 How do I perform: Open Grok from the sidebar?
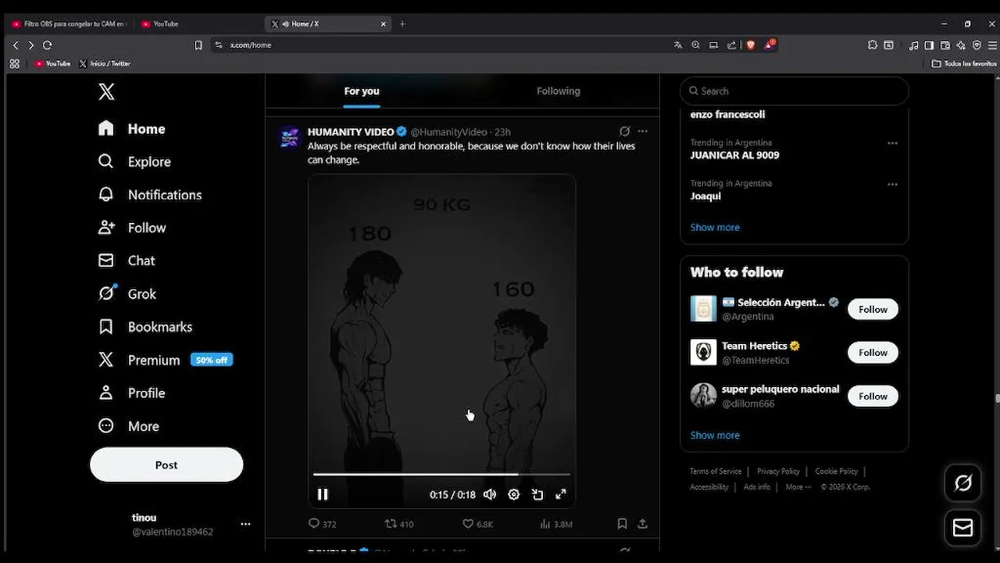tap(127, 294)
